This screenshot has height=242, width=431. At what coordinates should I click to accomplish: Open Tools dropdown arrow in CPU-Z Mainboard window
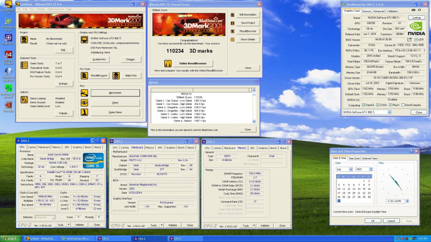point(162,225)
